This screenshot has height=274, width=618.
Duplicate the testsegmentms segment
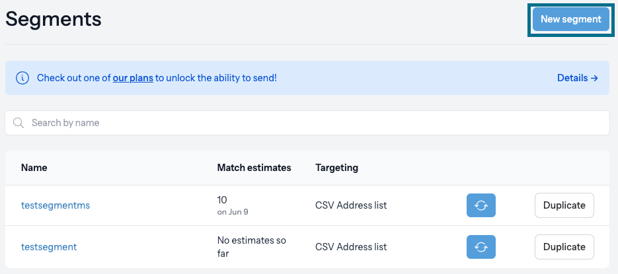pos(564,205)
